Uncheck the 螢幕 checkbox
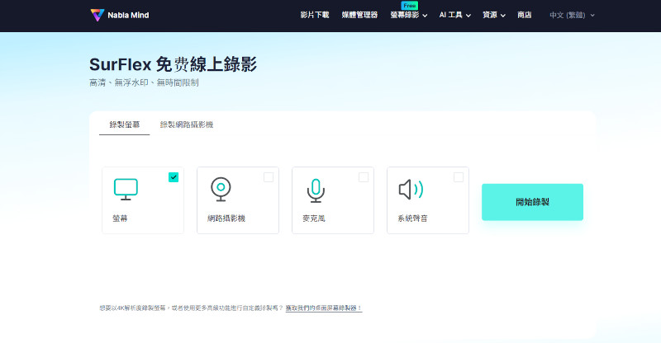This screenshot has height=343, width=661. point(174,177)
